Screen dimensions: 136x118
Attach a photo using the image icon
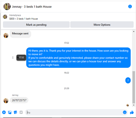click(10, 112)
